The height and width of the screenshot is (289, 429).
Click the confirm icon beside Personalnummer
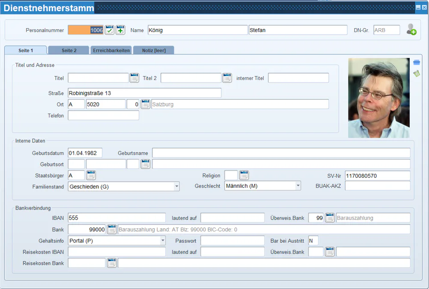[x=110, y=30]
